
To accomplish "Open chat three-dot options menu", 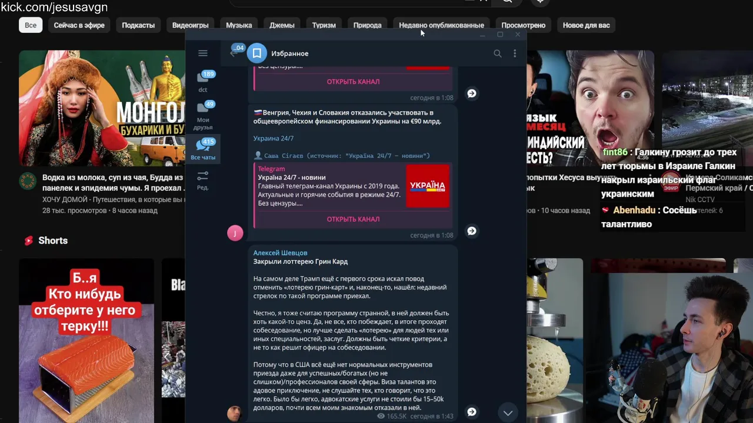I will [x=515, y=53].
